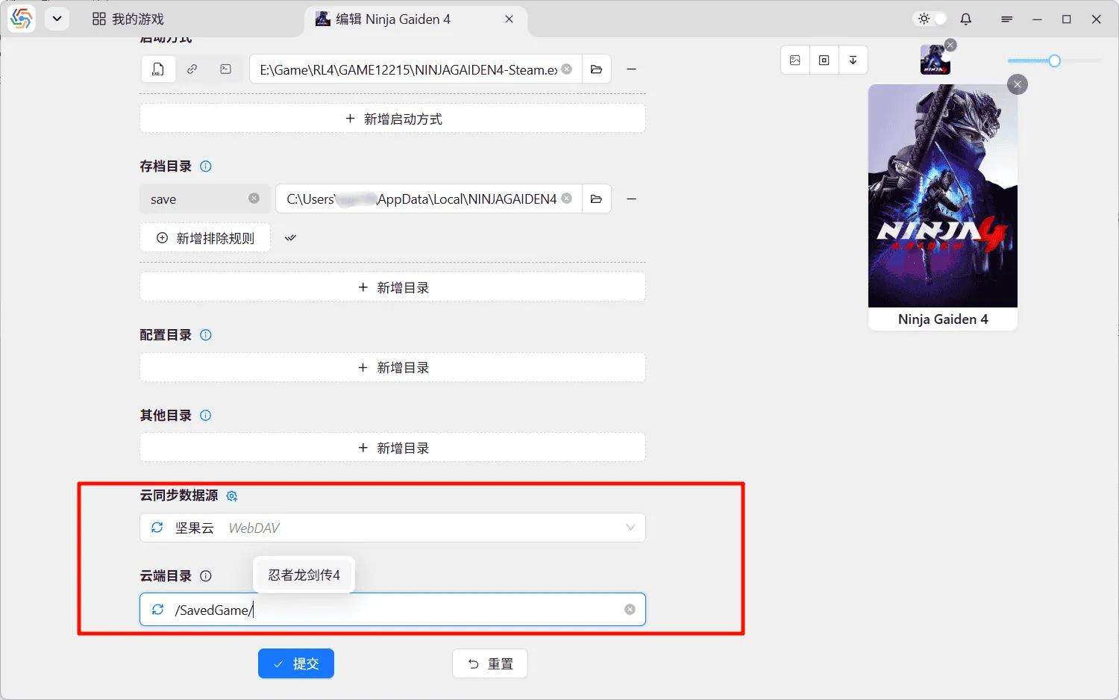
Task: Select the EXE launch method icon
Action: (158, 69)
